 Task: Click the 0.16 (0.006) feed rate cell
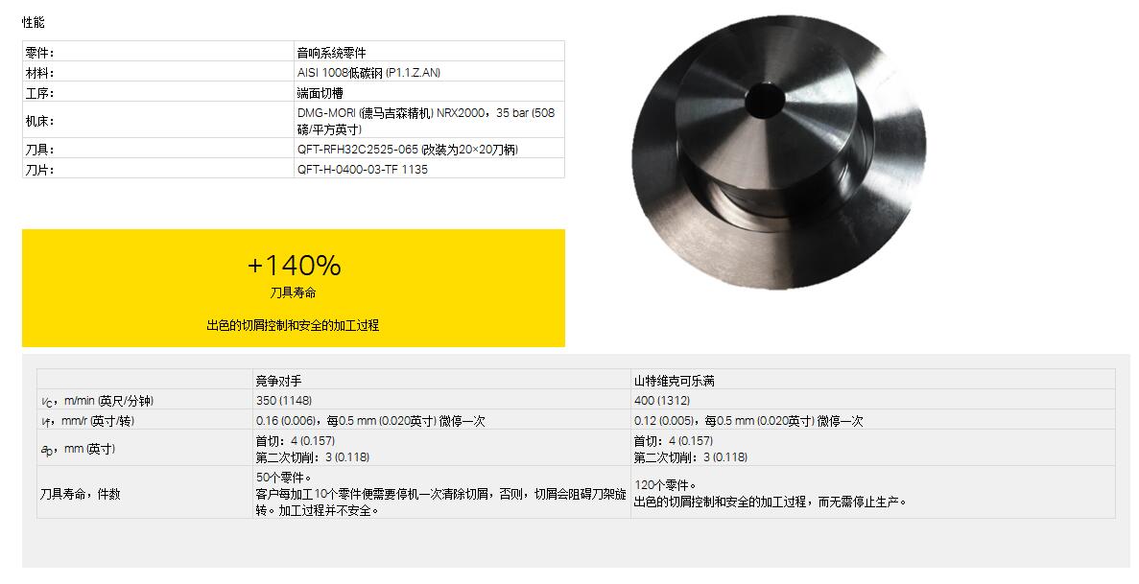(441, 420)
